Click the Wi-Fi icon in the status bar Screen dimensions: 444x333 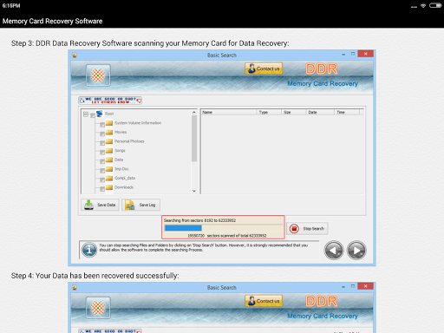click(423, 5)
